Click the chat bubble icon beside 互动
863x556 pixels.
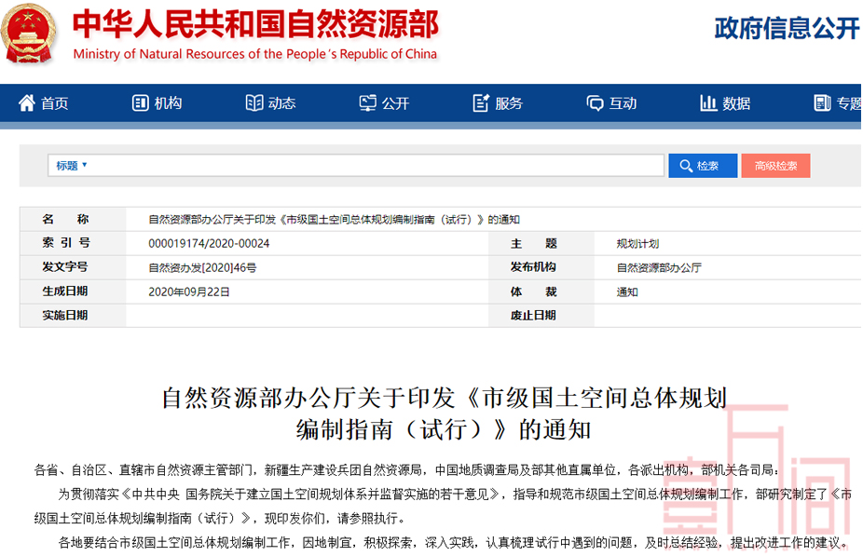point(595,103)
